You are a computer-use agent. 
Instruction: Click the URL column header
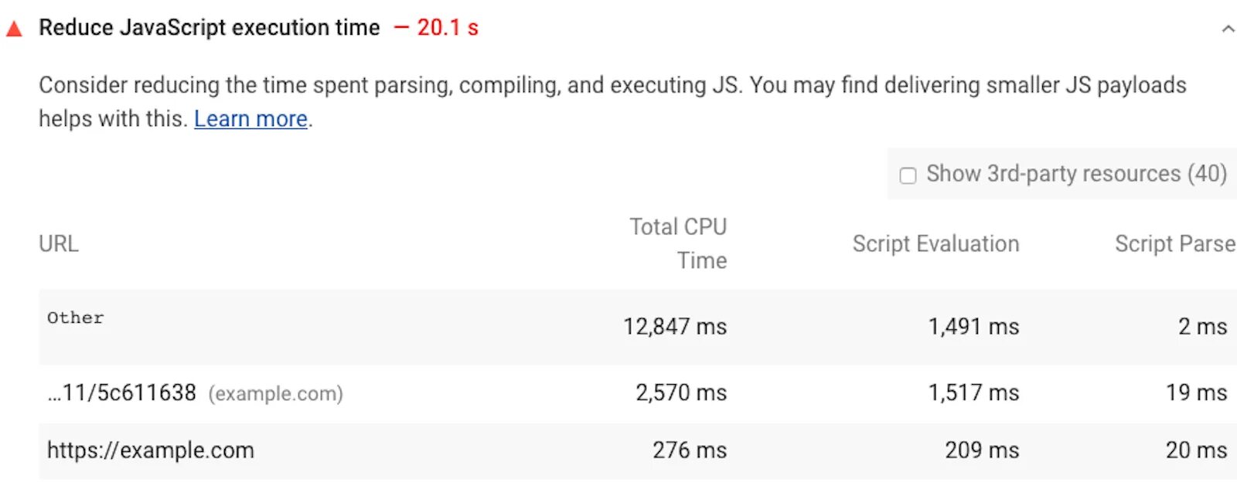point(59,244)
